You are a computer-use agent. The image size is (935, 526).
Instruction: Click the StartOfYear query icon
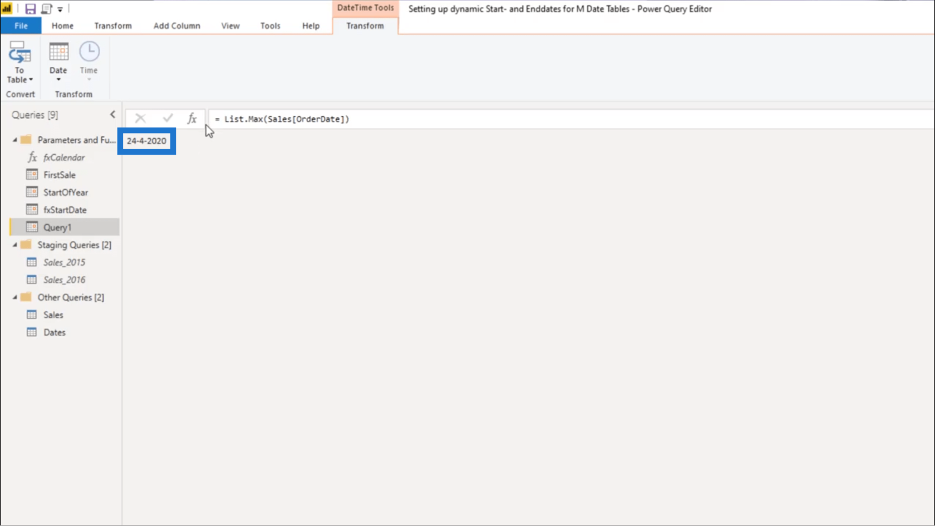32,192
